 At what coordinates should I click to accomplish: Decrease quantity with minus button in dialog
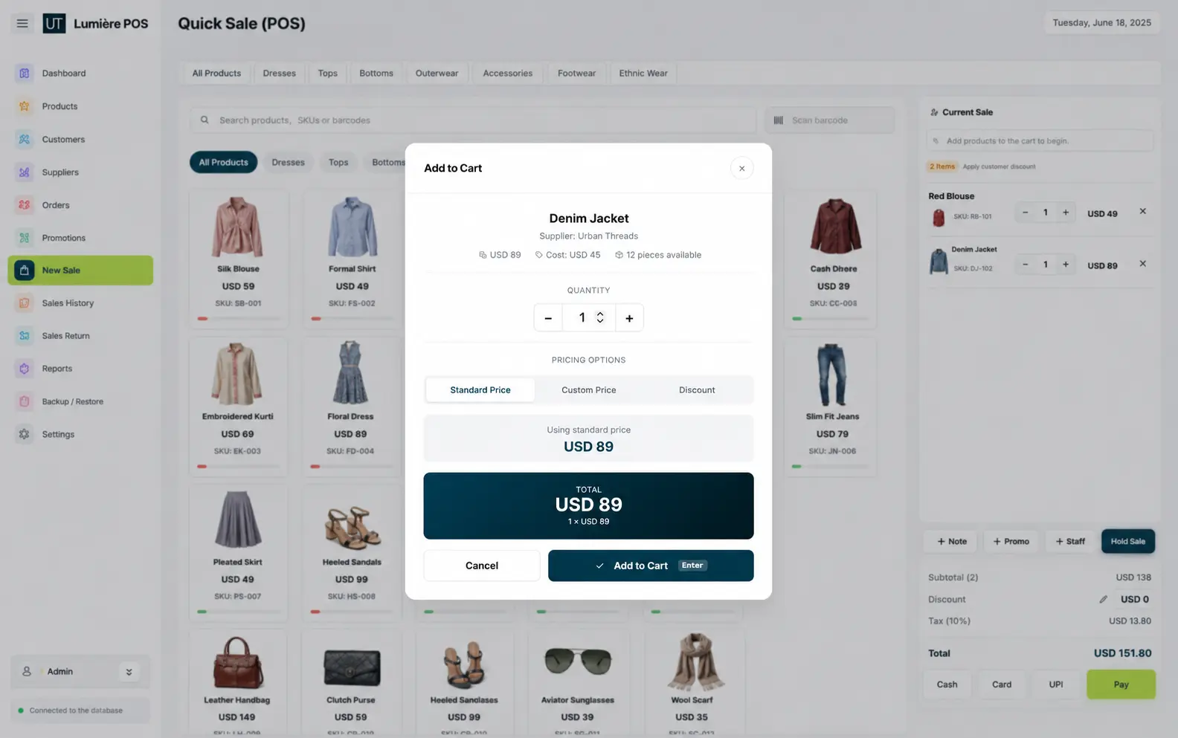point(548,318)
